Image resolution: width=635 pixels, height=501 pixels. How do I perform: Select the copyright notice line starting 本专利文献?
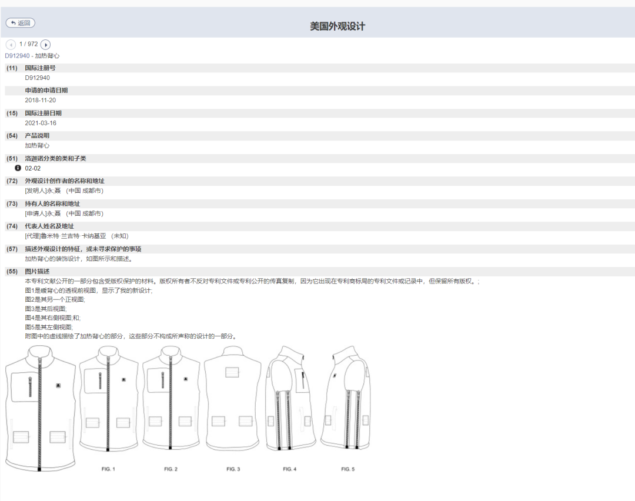252,281
